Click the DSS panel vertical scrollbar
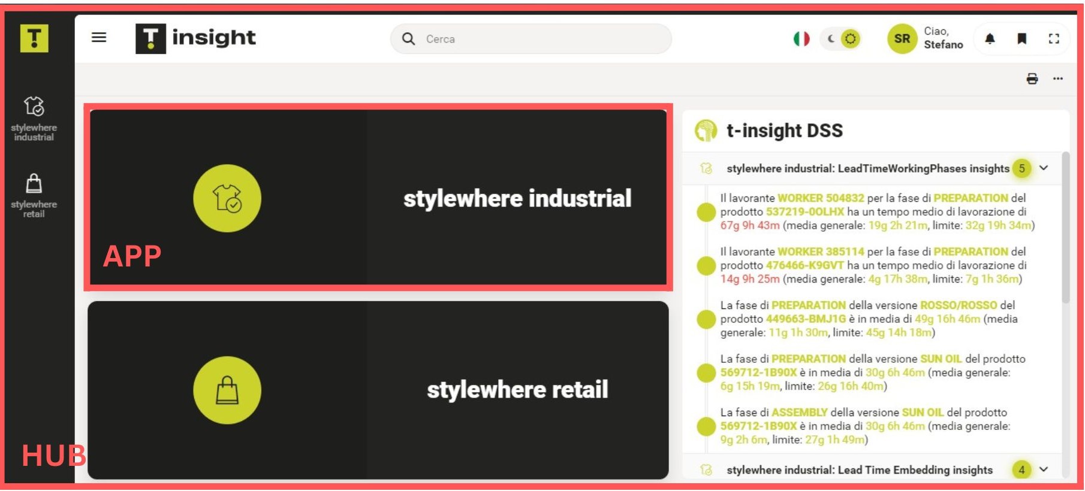1085x491 pixels. point(1065,228)
